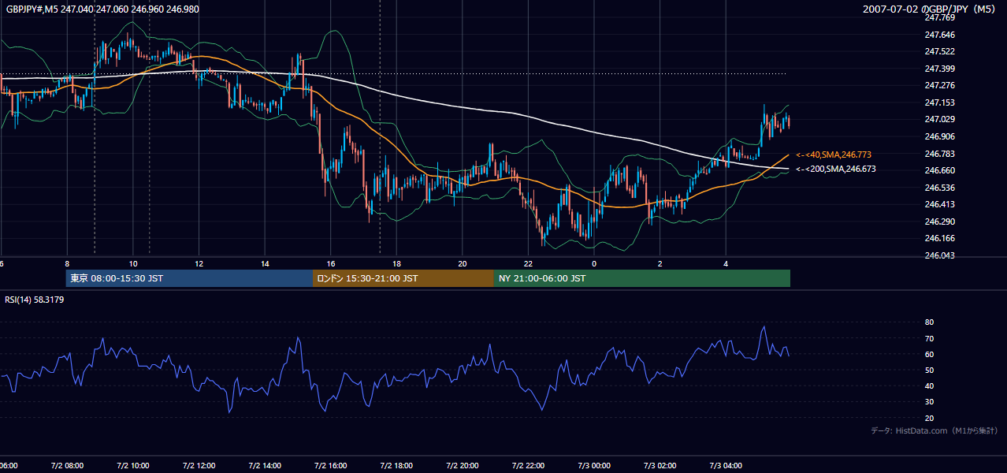The width and height of the screenshot is (1007, 473).
Task: Click price axis value 247.769
Action: [x=939, y=17]
